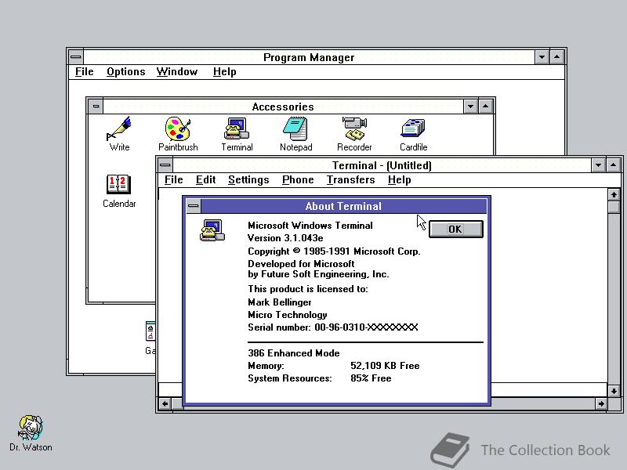Click the Terminal vertical scroll thumb
Viewport: 627px width, 470px height.
tap(614, 208)
